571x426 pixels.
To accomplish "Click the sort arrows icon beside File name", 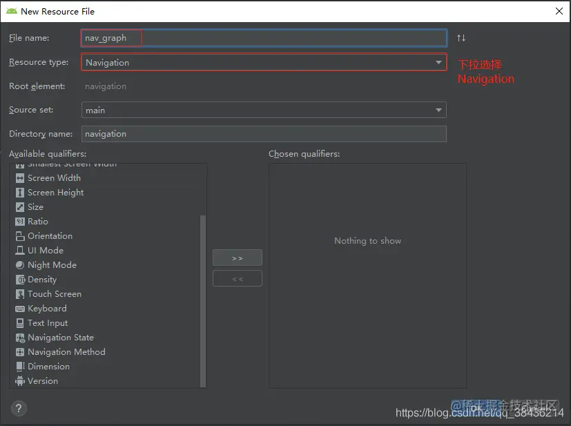I will coord(461,38).
